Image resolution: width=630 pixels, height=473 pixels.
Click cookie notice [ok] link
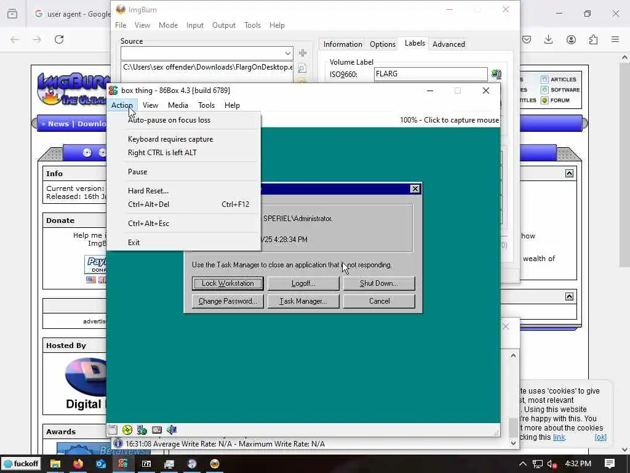tap(600, 437)
